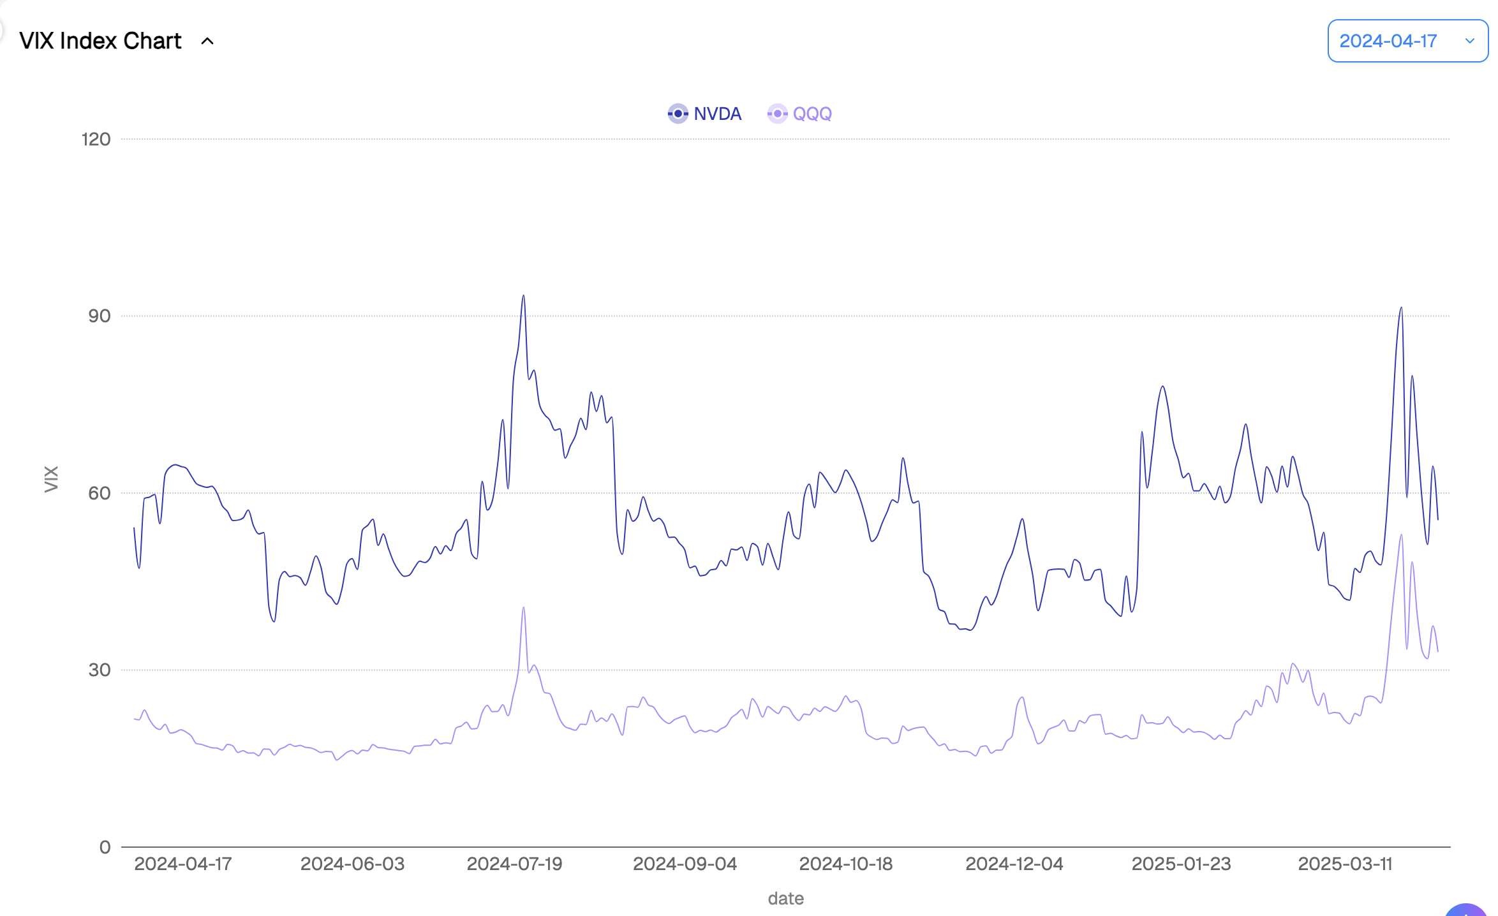The height and width of the screenshot is (916, 1498).
Task: Click the vertical VIX axis title
Action: click(51, 479)
